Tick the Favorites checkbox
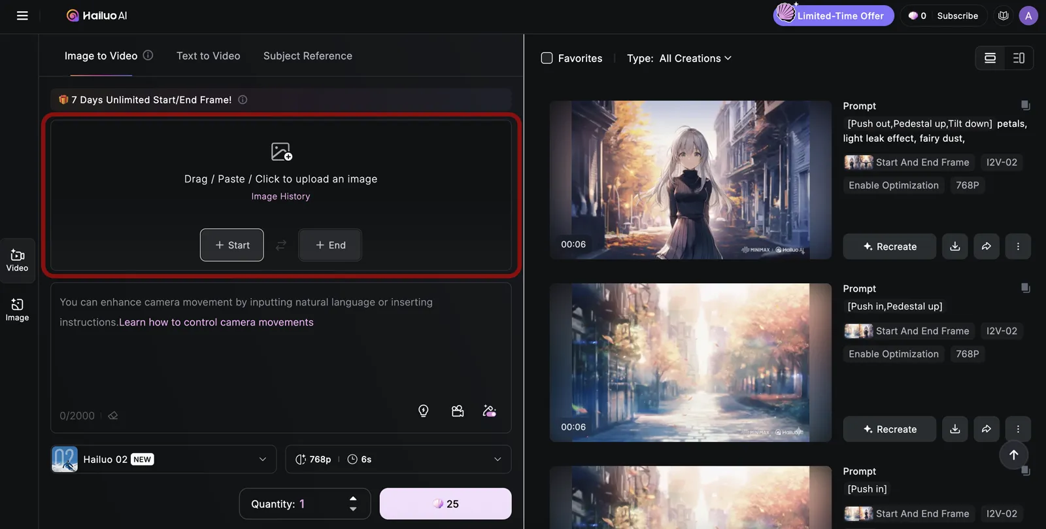1046x529 pixels. tap(547, 58)
